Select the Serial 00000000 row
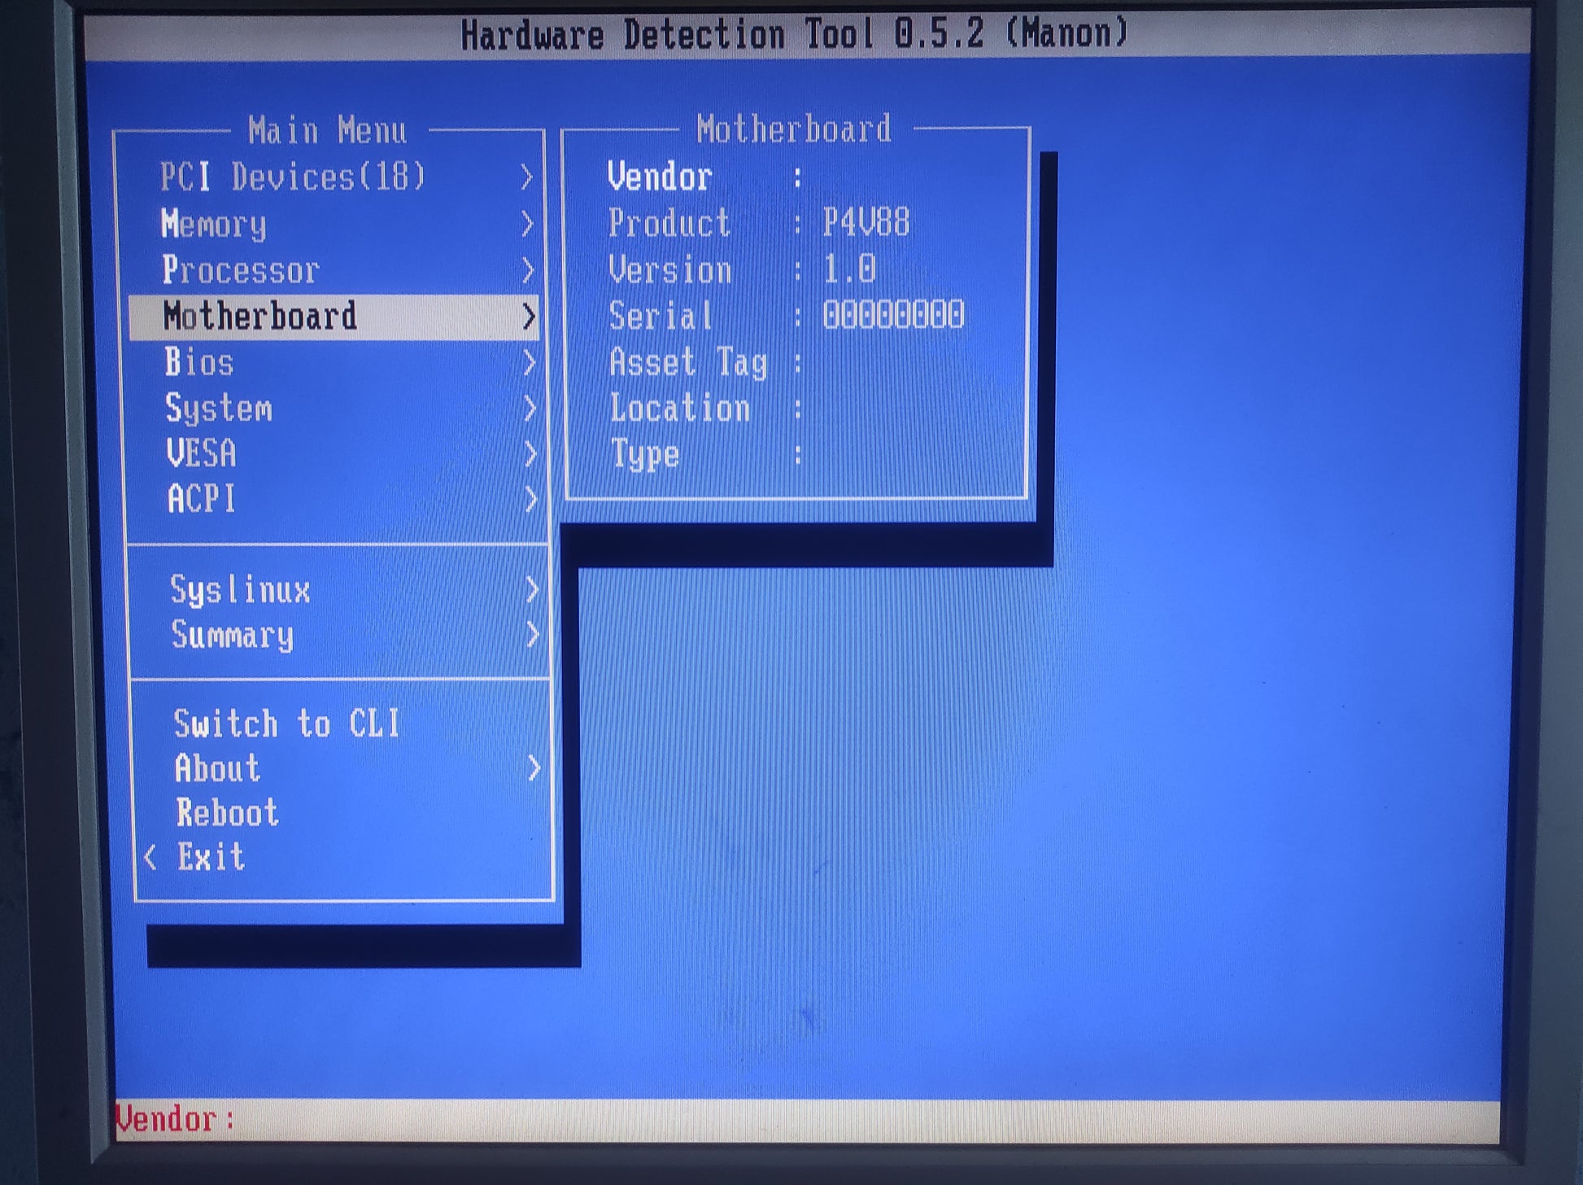This screenshot has height=1185, width=1583. point(785,316)
